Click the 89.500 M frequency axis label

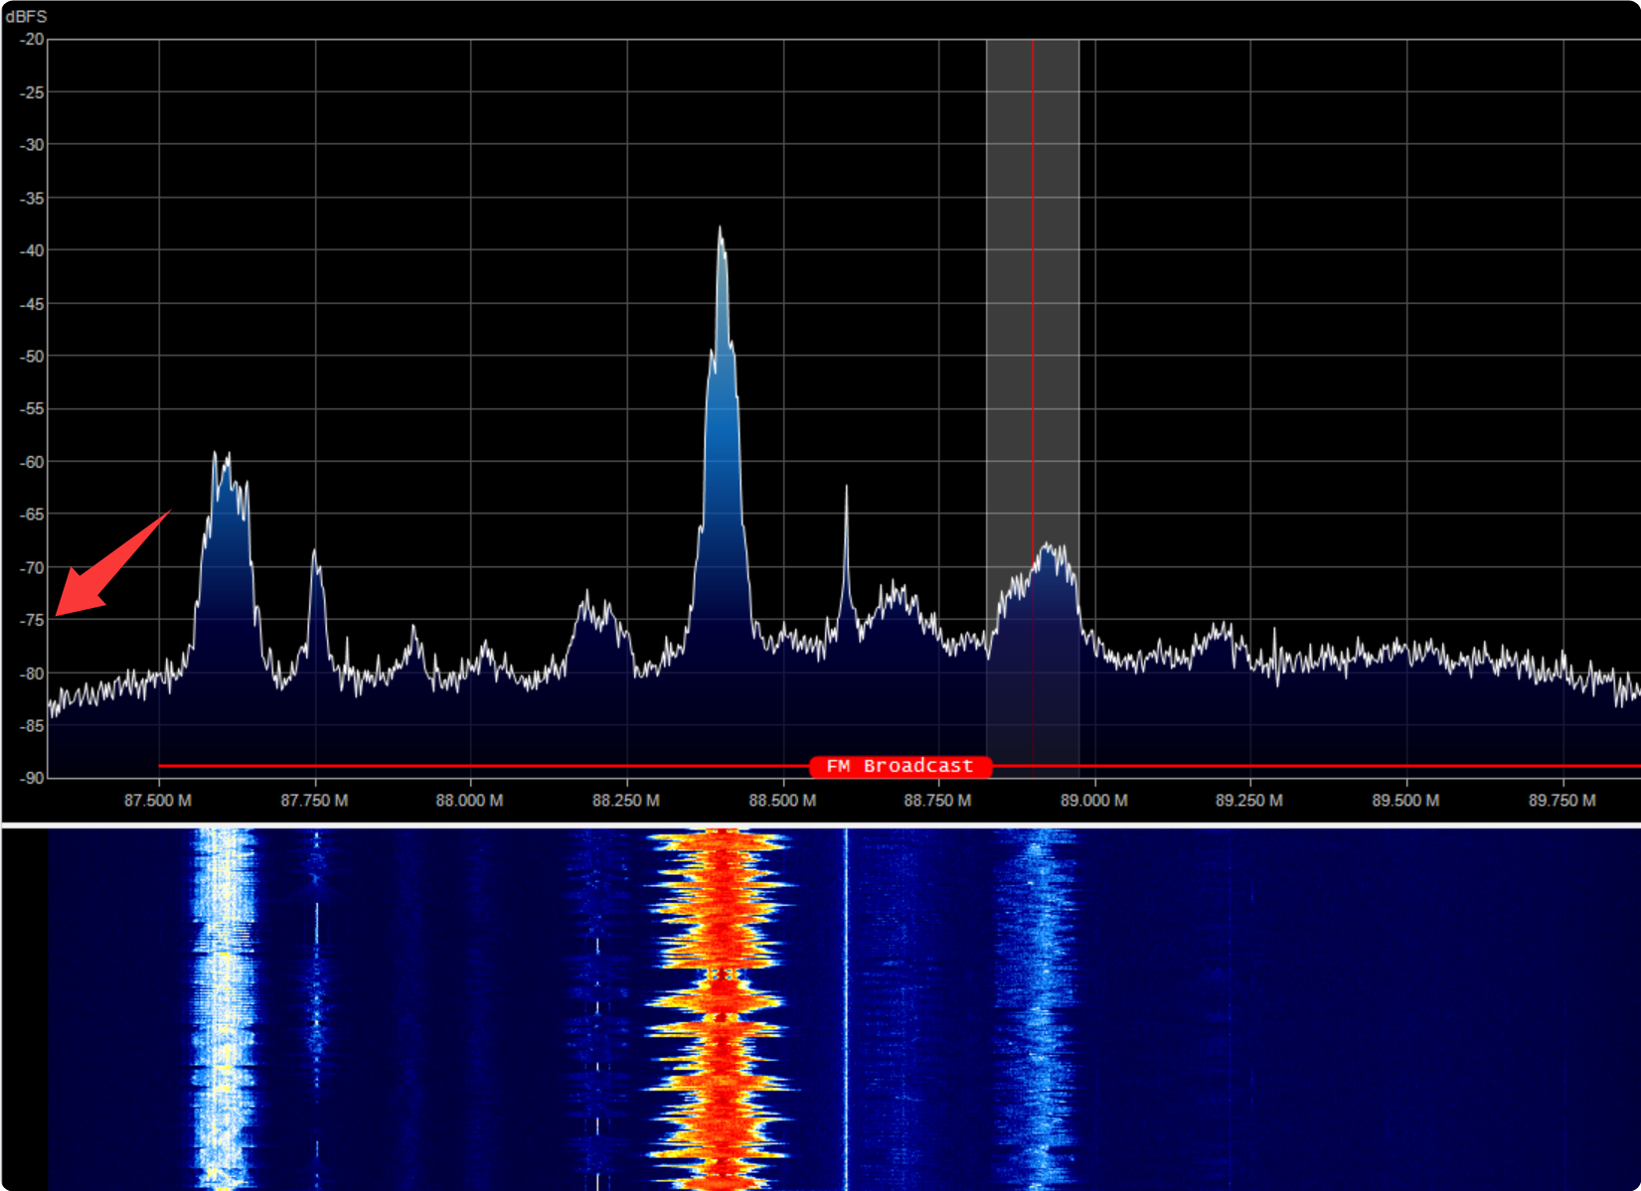(1405, 801)
